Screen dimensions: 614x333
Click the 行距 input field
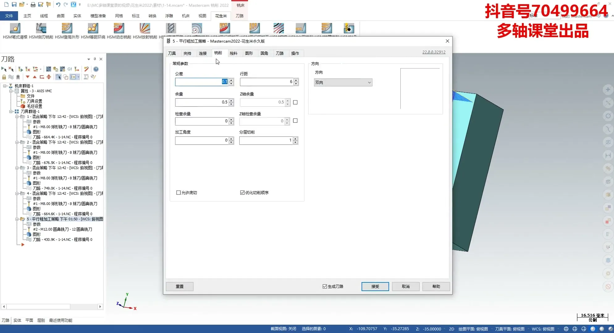point(266,82)
